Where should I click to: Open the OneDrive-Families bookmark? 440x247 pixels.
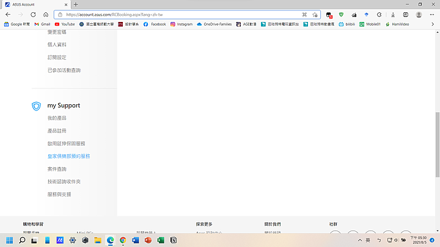[215, 24]
